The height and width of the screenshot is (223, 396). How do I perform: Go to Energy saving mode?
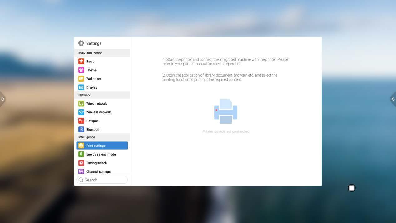tap(101, 154)
